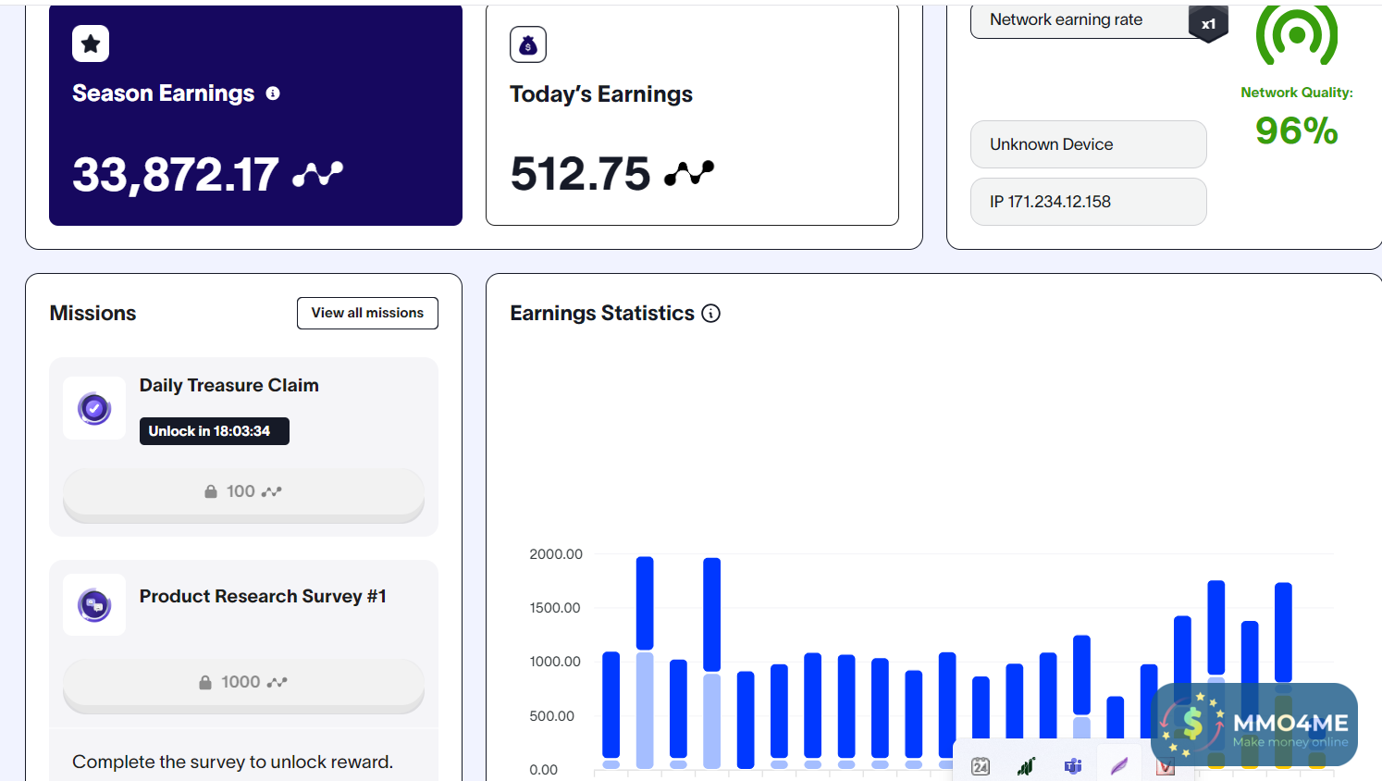
Task: Click the points symbol beside 33,872.17
Action: click(317, 173)
